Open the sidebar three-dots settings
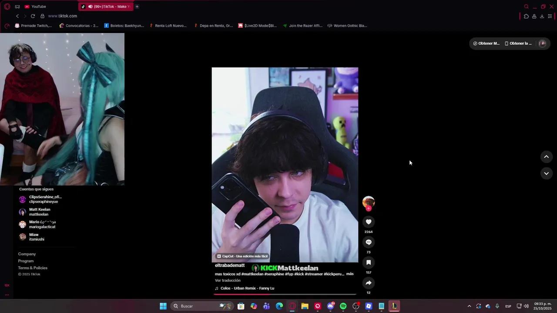This screenshot has width=557, height=313. coord(7,295)
